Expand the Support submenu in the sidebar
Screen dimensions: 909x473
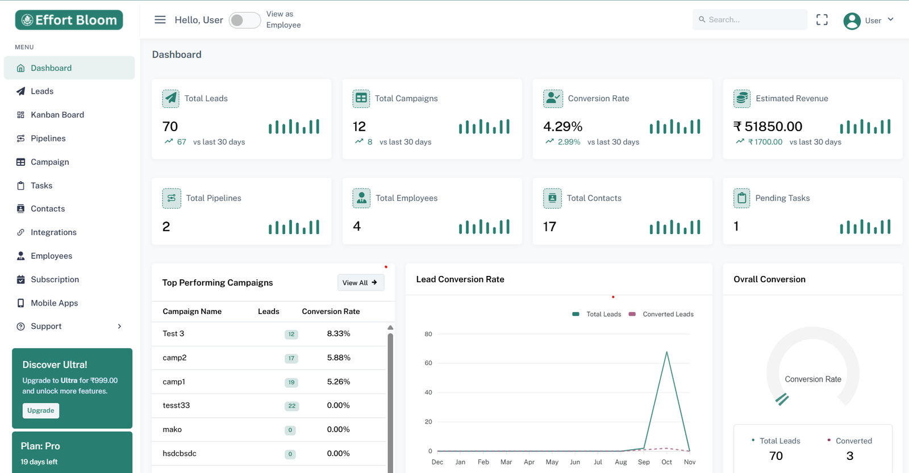click(x=69, y=327)
